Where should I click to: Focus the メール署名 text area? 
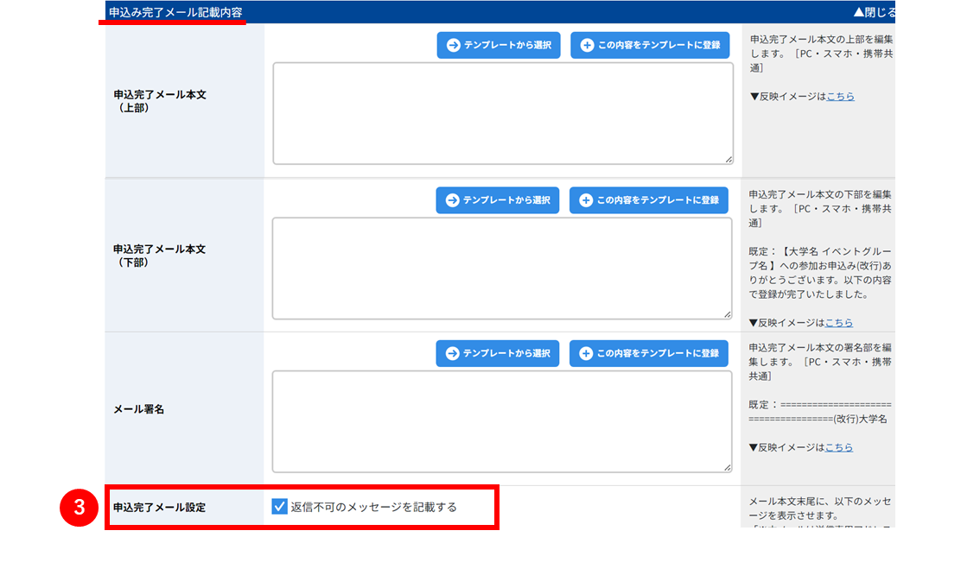point(502,421)
